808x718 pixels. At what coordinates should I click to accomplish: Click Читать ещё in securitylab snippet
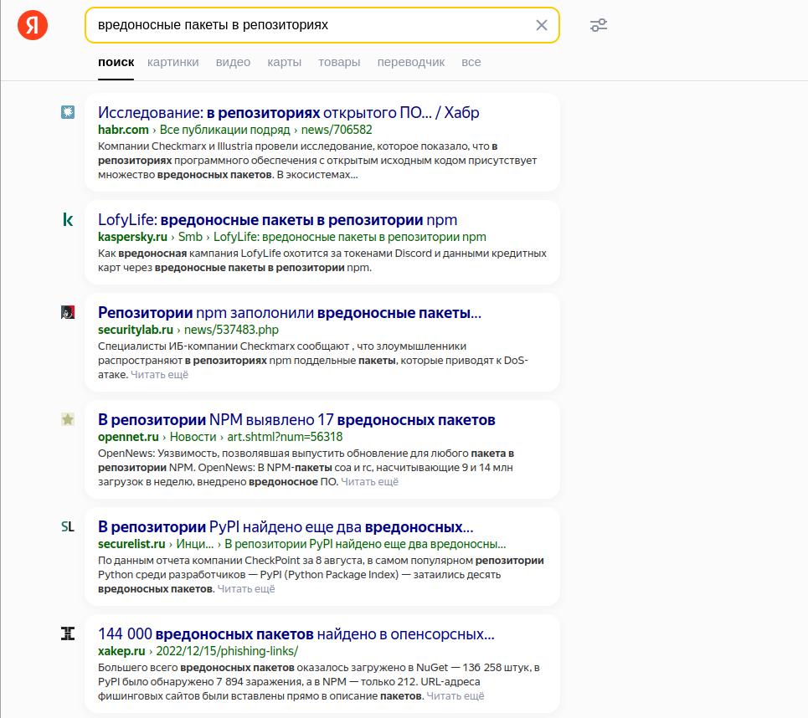pyautogui.click(x=159, y=374)
